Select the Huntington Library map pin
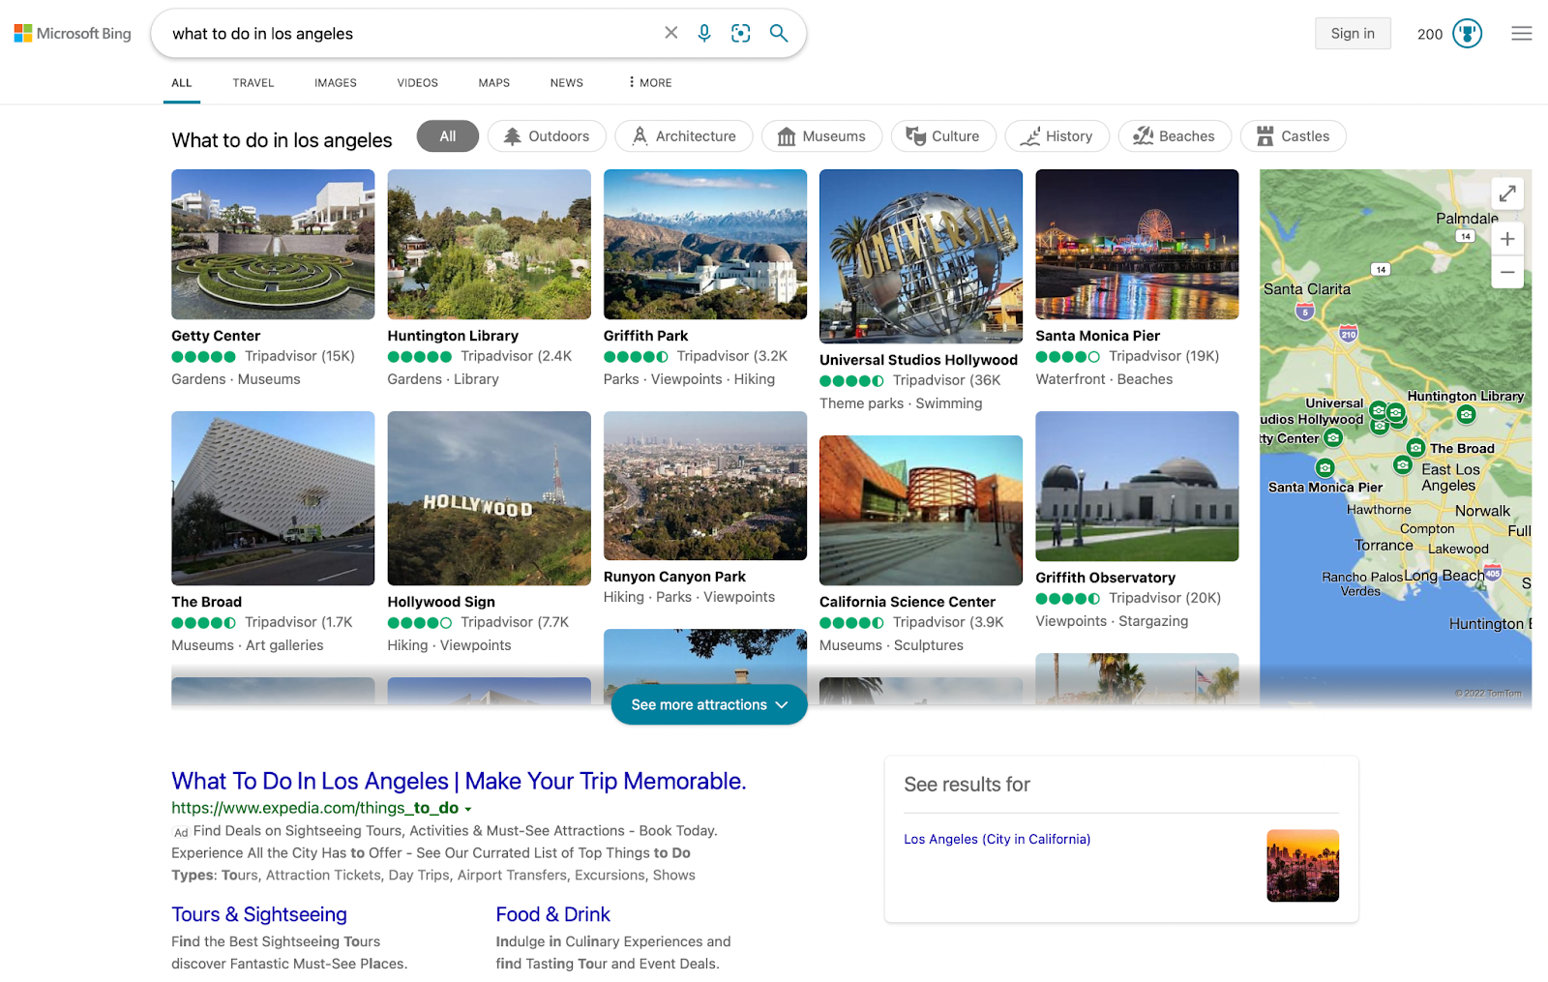The width and height of the screenshot is (1548, 982). [1467, 414]
